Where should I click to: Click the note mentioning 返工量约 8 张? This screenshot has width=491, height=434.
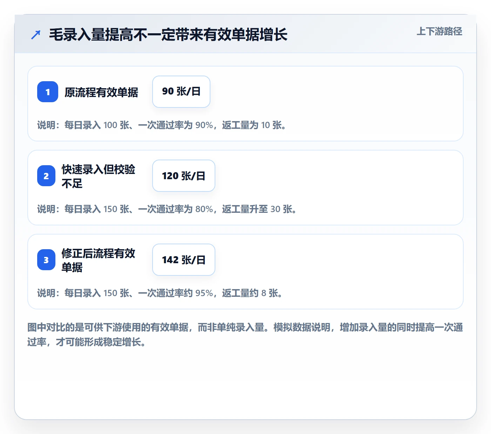coord(160,293)
